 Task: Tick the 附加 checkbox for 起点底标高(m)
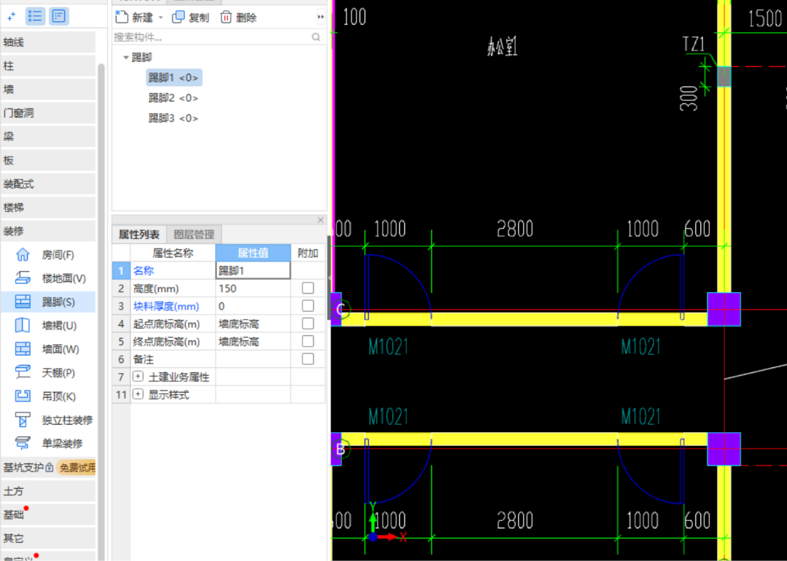(x=308, y=323)
